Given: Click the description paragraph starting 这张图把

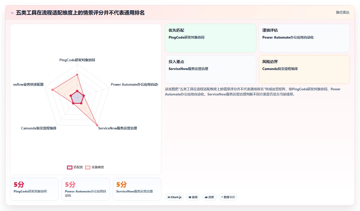Looking at the screenshot, I should 252,92.
